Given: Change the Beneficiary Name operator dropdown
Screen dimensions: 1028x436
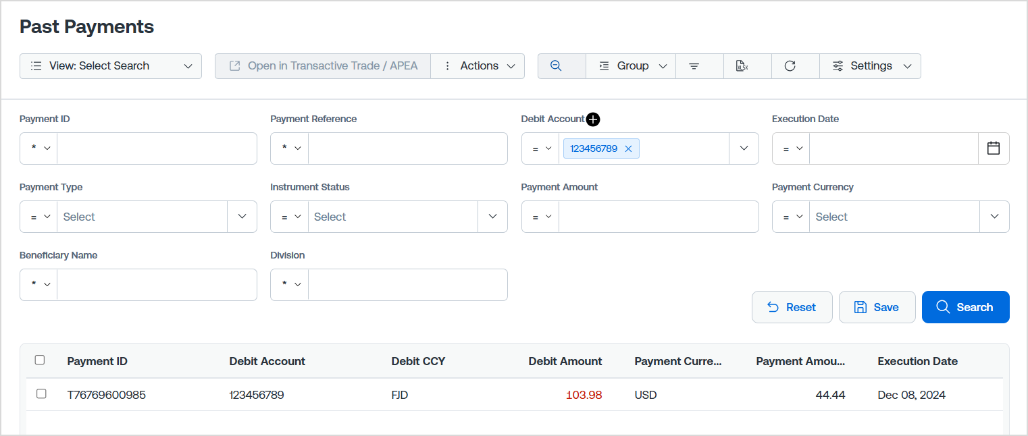Looking at the screenshot, I should 39,285.
